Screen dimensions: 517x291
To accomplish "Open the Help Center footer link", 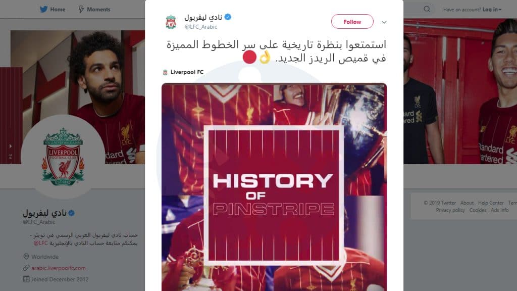I will click(491, 203).
